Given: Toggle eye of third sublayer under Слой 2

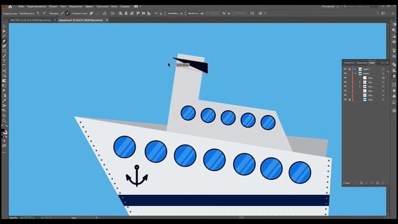Looking at the screenshot, I should tap(345, 86).
